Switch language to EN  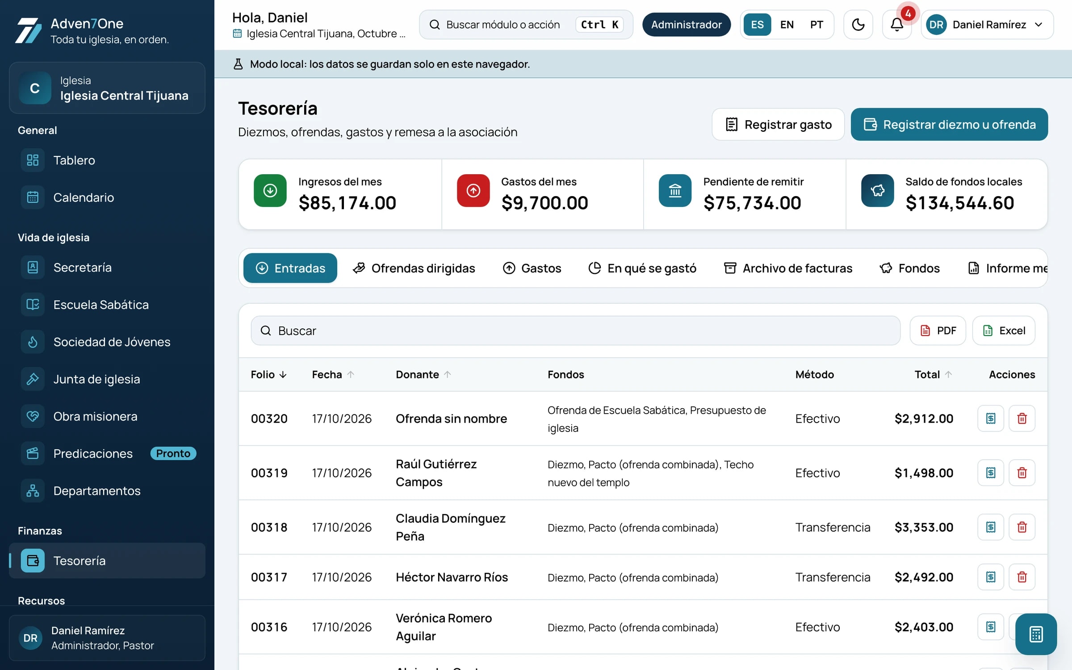point(787,25)
